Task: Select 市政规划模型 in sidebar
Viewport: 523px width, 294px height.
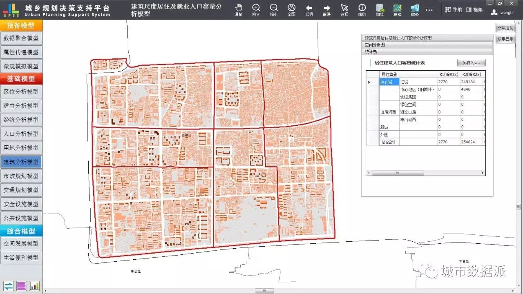Action: point(21,176)
